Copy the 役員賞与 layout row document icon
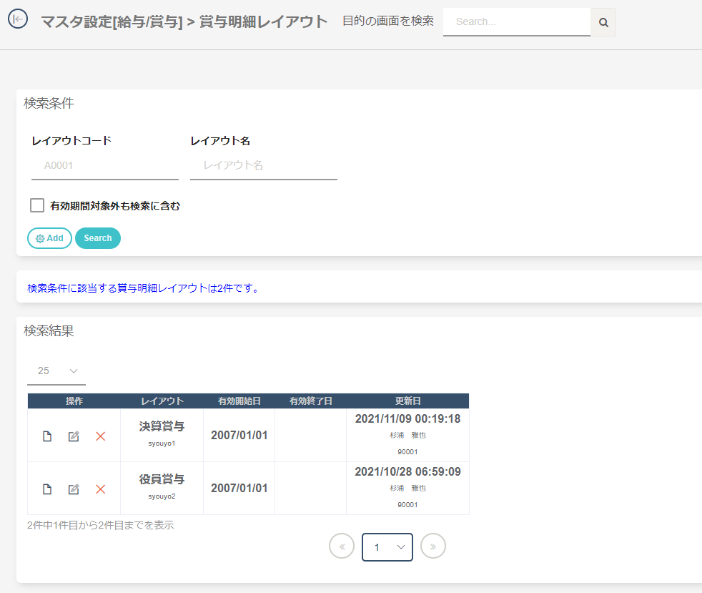The width and height of the screenshot is (702, 593). [x=47, y=489]
